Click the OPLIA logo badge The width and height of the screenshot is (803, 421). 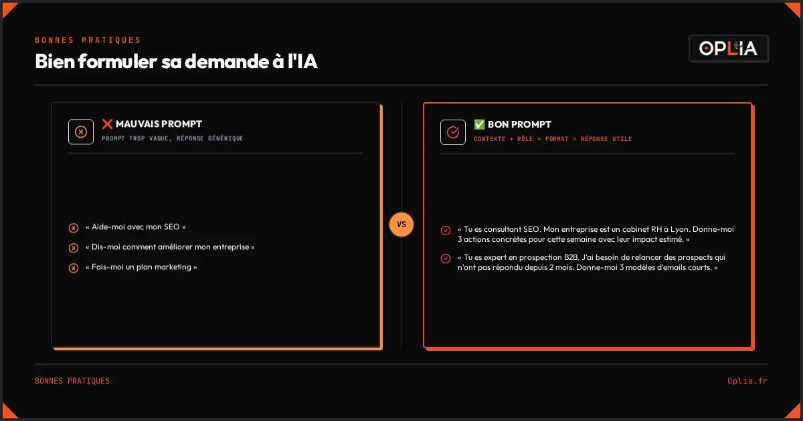click(729, 48)
